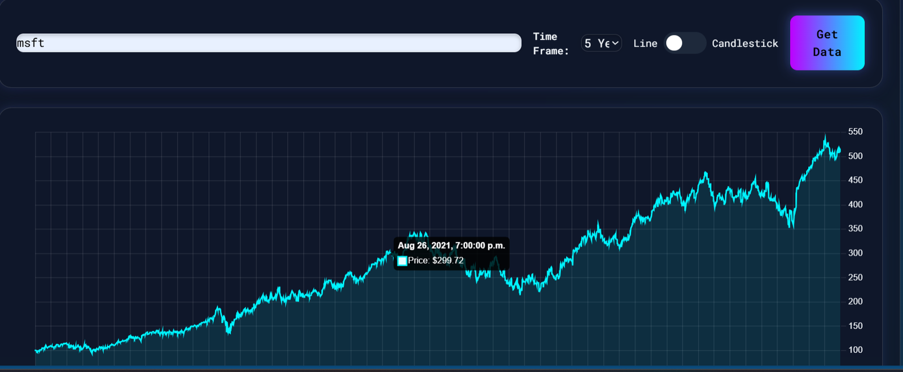Screen dimensions: 903x372
Task: Click the Candlestick label
Action: [744, 43]
